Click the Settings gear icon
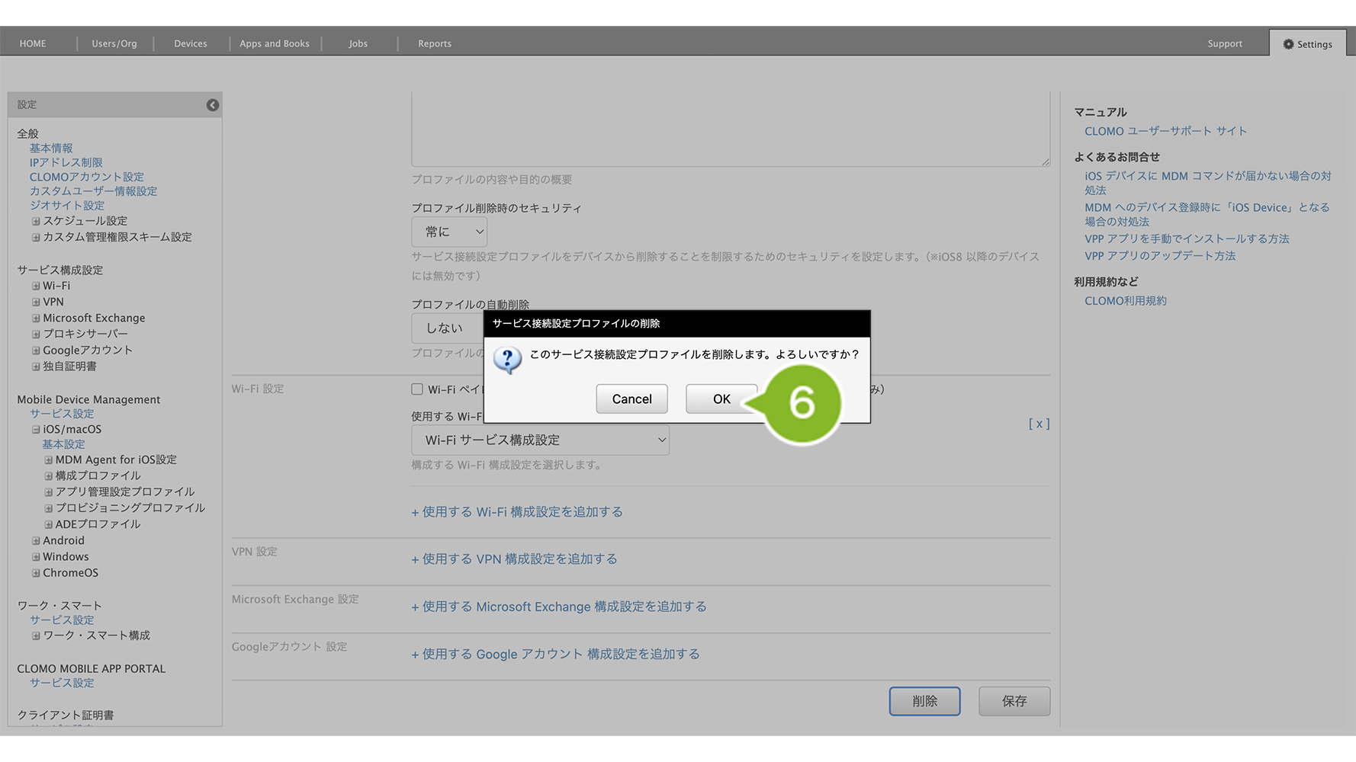 (1288, 44)
